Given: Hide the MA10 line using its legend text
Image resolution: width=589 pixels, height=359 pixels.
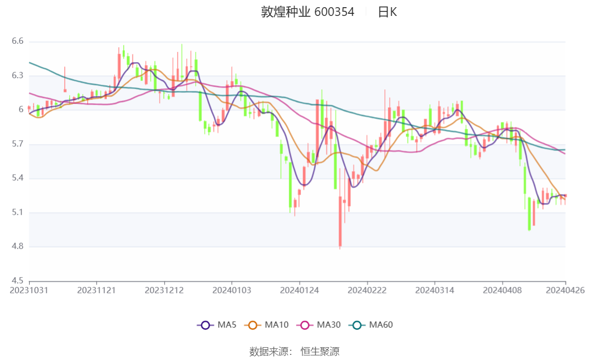Looking at the screenshot, I should point(277,325).
